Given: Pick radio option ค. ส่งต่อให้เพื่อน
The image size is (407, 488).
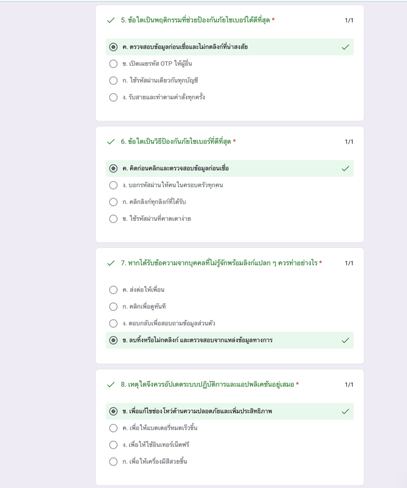Looking at the screenshot, I should click(113, 290).
